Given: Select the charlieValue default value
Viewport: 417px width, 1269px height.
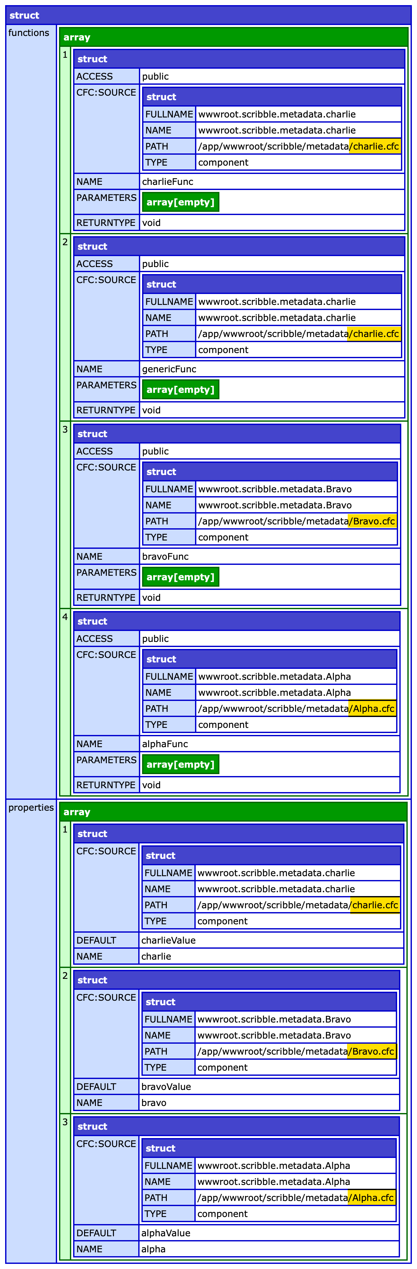Looking at the screenshot, I should click(168, 940).
